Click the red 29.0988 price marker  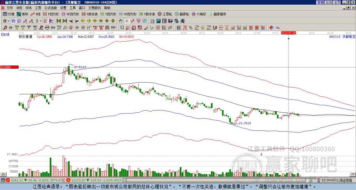(x=9, y=67)
